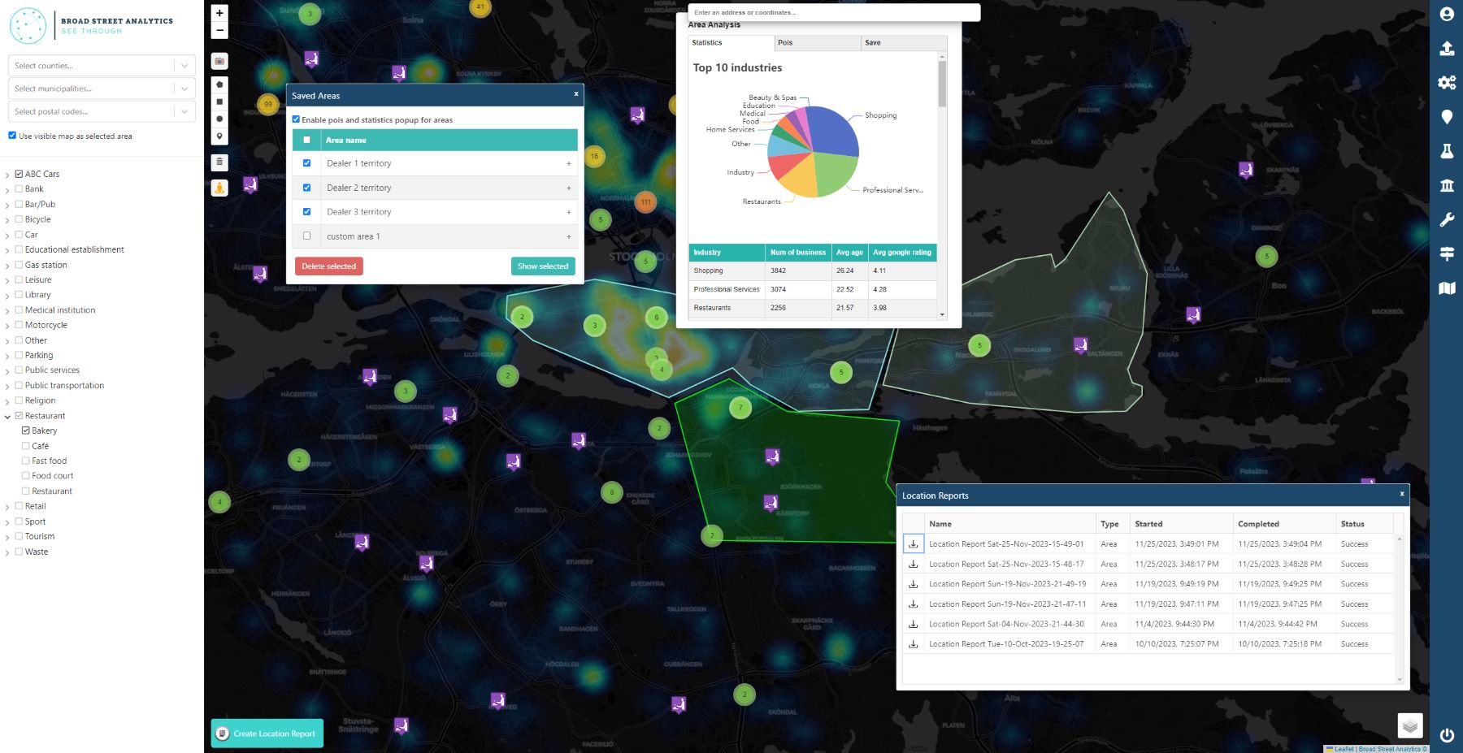Open the upload icon in right sidebar
This screenshot has width=1463, height=753.
[x=1447, y=49]
